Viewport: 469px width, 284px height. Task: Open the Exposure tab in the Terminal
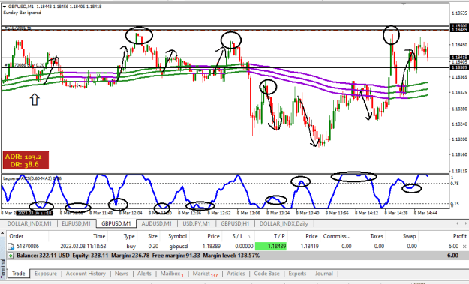click(45, 274)
